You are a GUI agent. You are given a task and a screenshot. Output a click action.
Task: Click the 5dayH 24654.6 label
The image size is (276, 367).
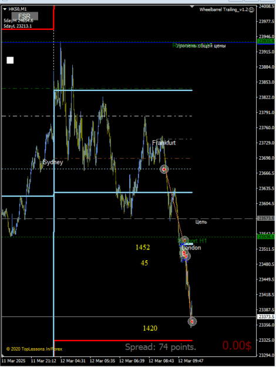click(18, 21)
